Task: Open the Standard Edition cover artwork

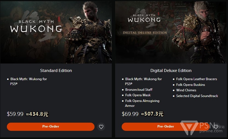Action: pyautogui.click(x=56, y=32)
